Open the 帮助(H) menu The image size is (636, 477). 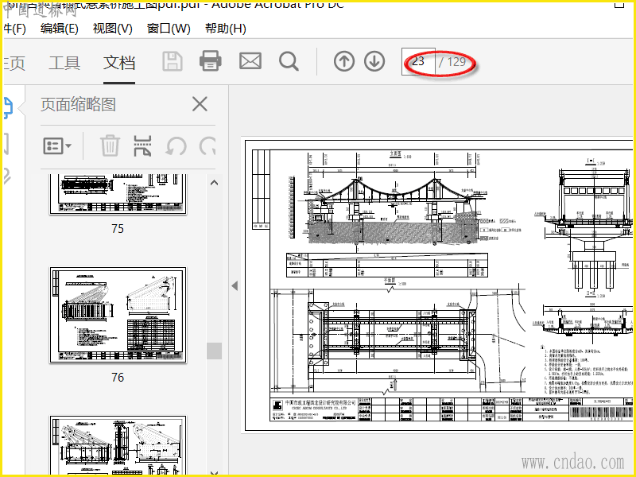tap(226, 29)
